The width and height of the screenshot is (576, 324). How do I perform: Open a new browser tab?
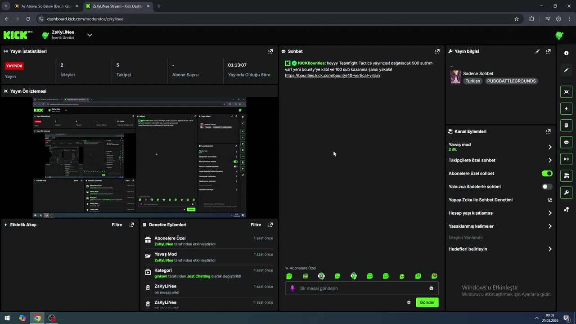click(159, 6)
